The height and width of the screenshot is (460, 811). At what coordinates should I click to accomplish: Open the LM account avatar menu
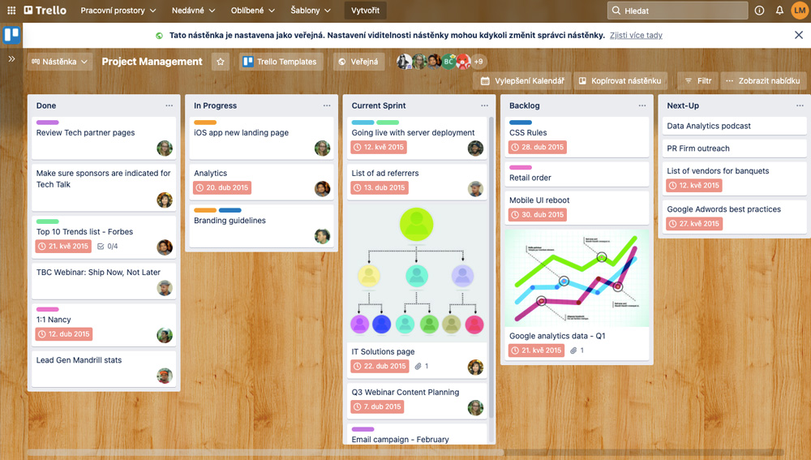800,11
